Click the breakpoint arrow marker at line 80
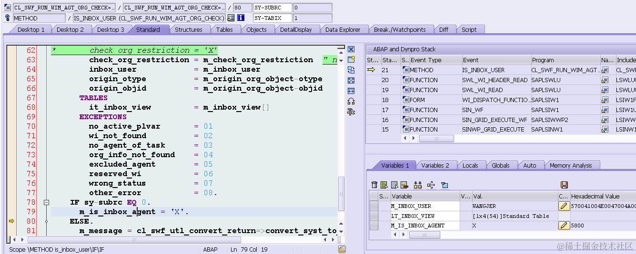636x254 pixels. click(12, 221)
